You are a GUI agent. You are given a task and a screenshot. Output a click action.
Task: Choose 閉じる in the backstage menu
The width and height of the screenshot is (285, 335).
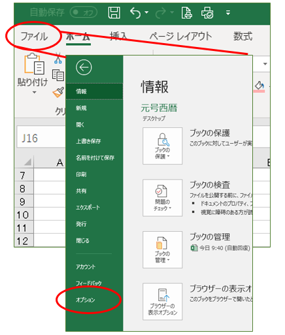pyautogui.click(x=94, y=240)
